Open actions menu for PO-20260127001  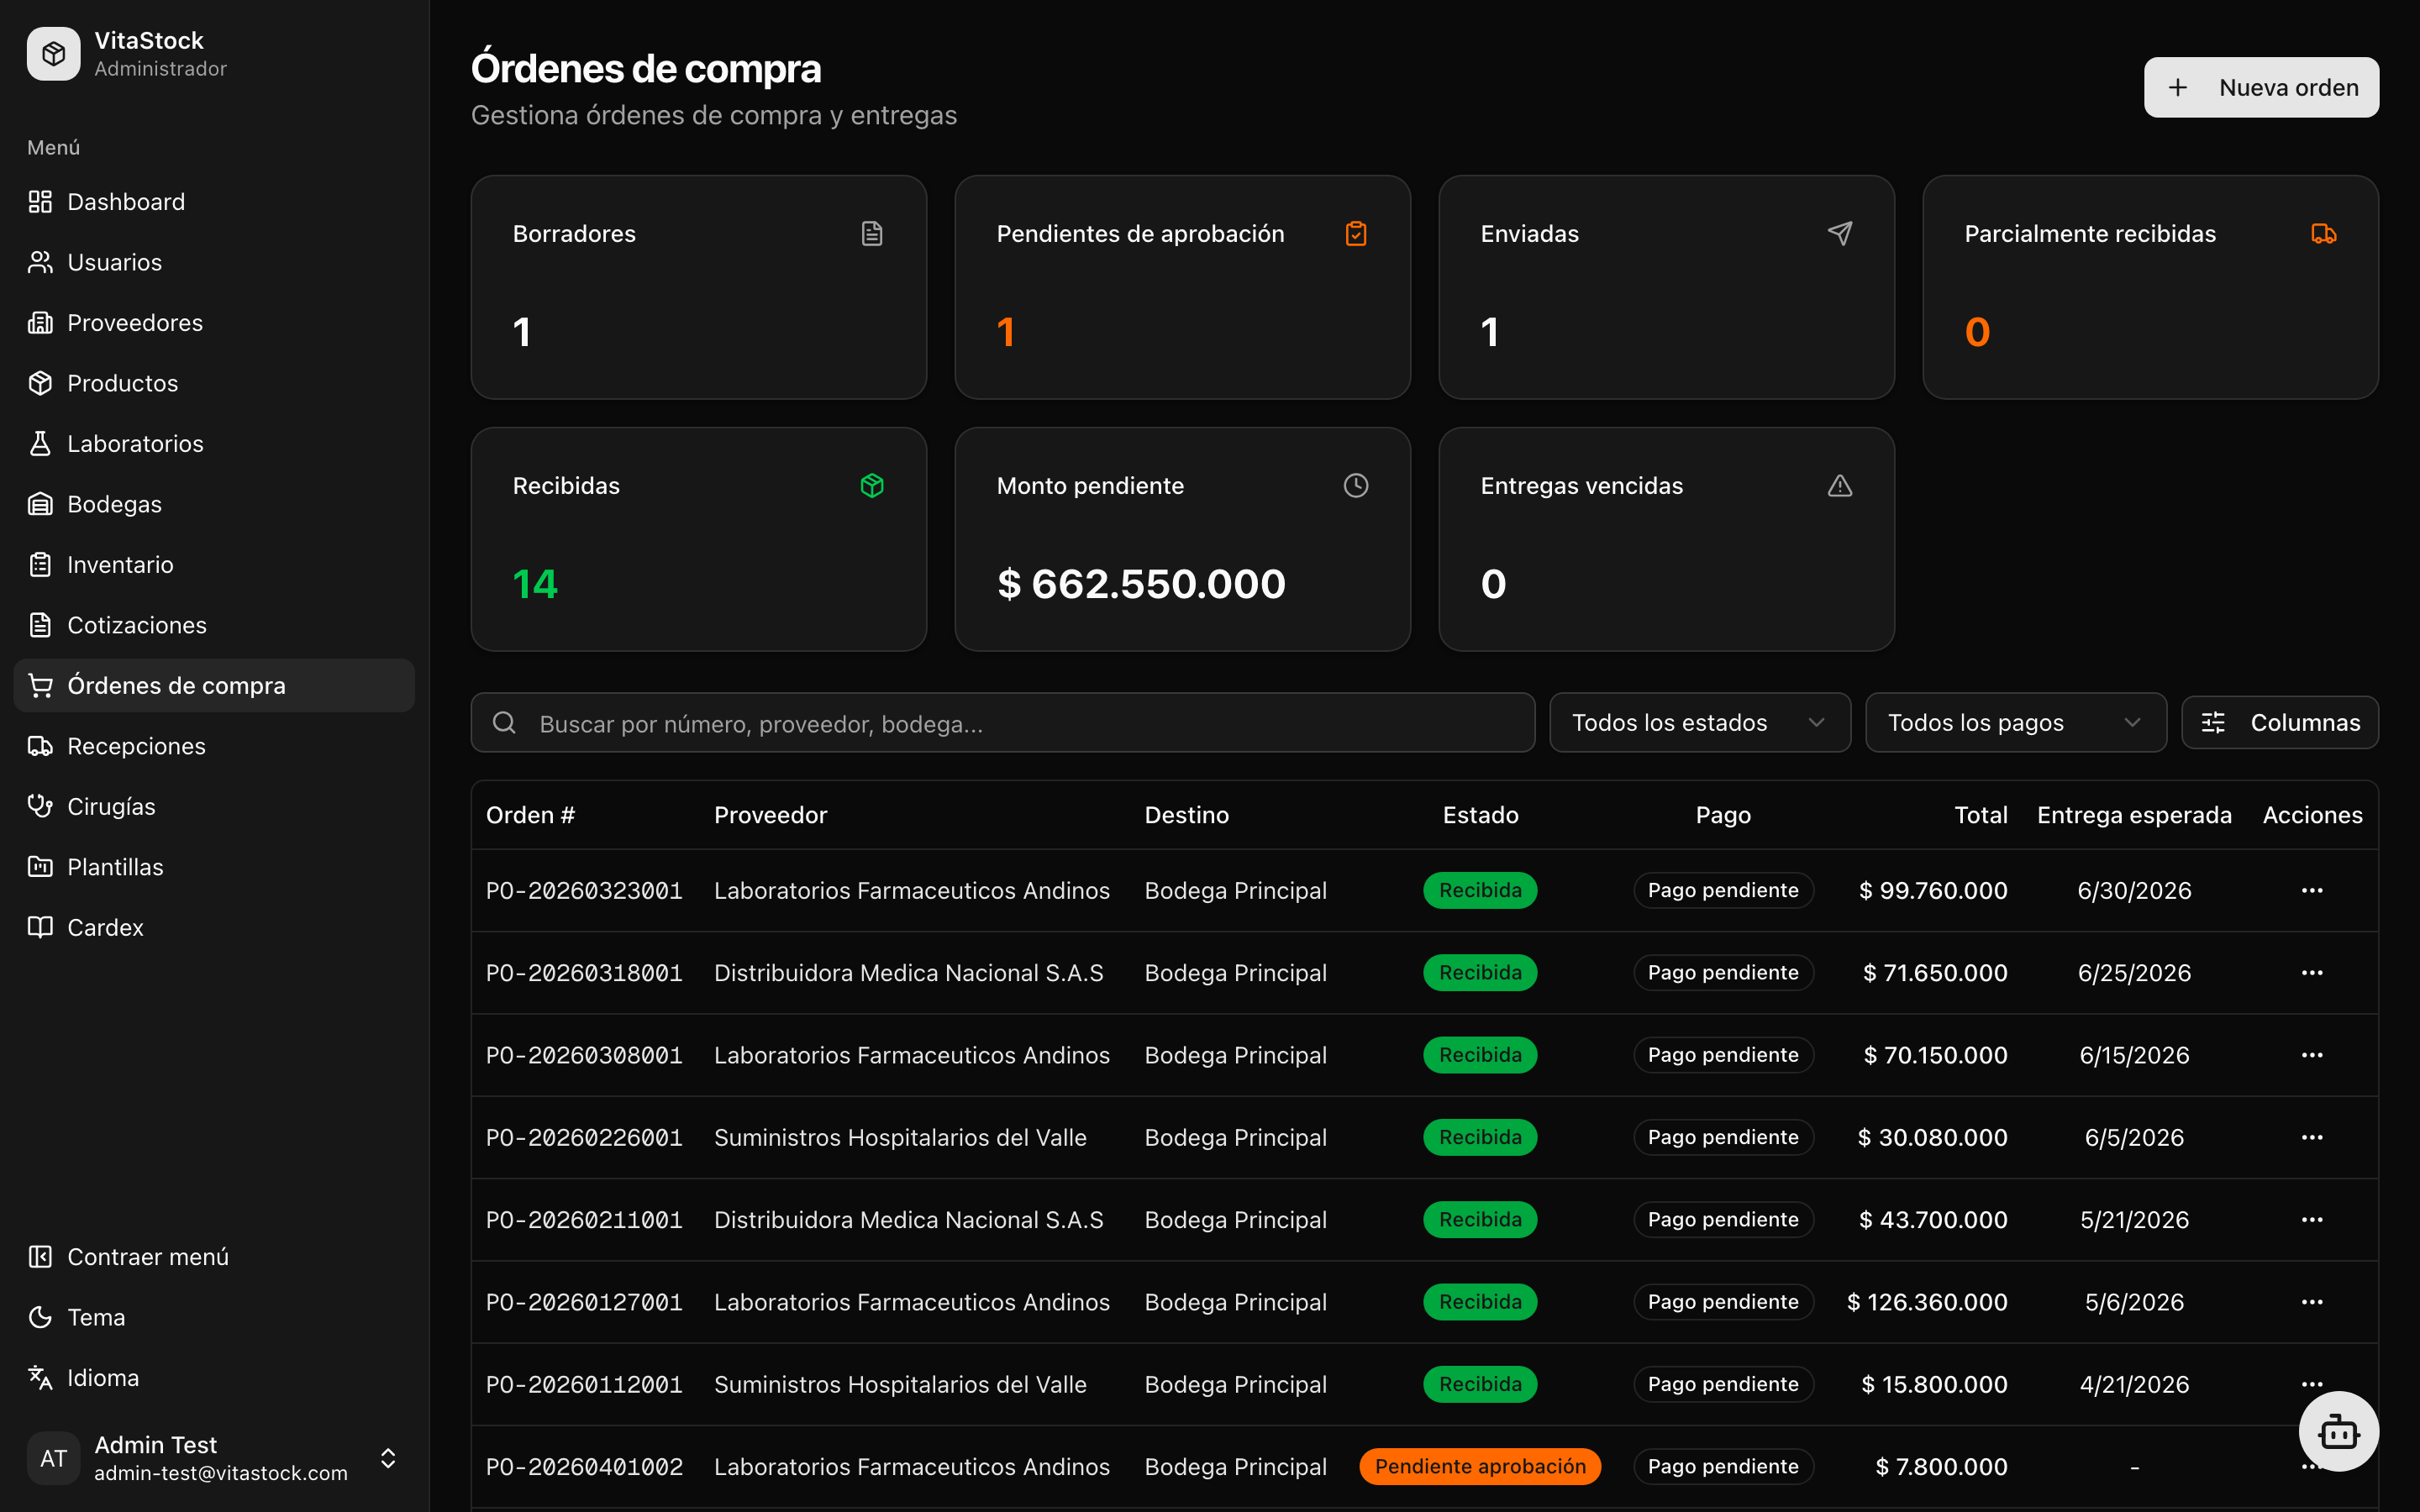pos(2312,1302)
